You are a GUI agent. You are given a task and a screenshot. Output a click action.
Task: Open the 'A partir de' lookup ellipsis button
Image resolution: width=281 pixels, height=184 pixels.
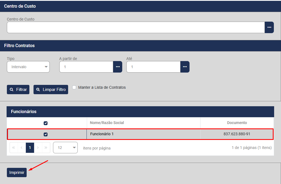118,67
